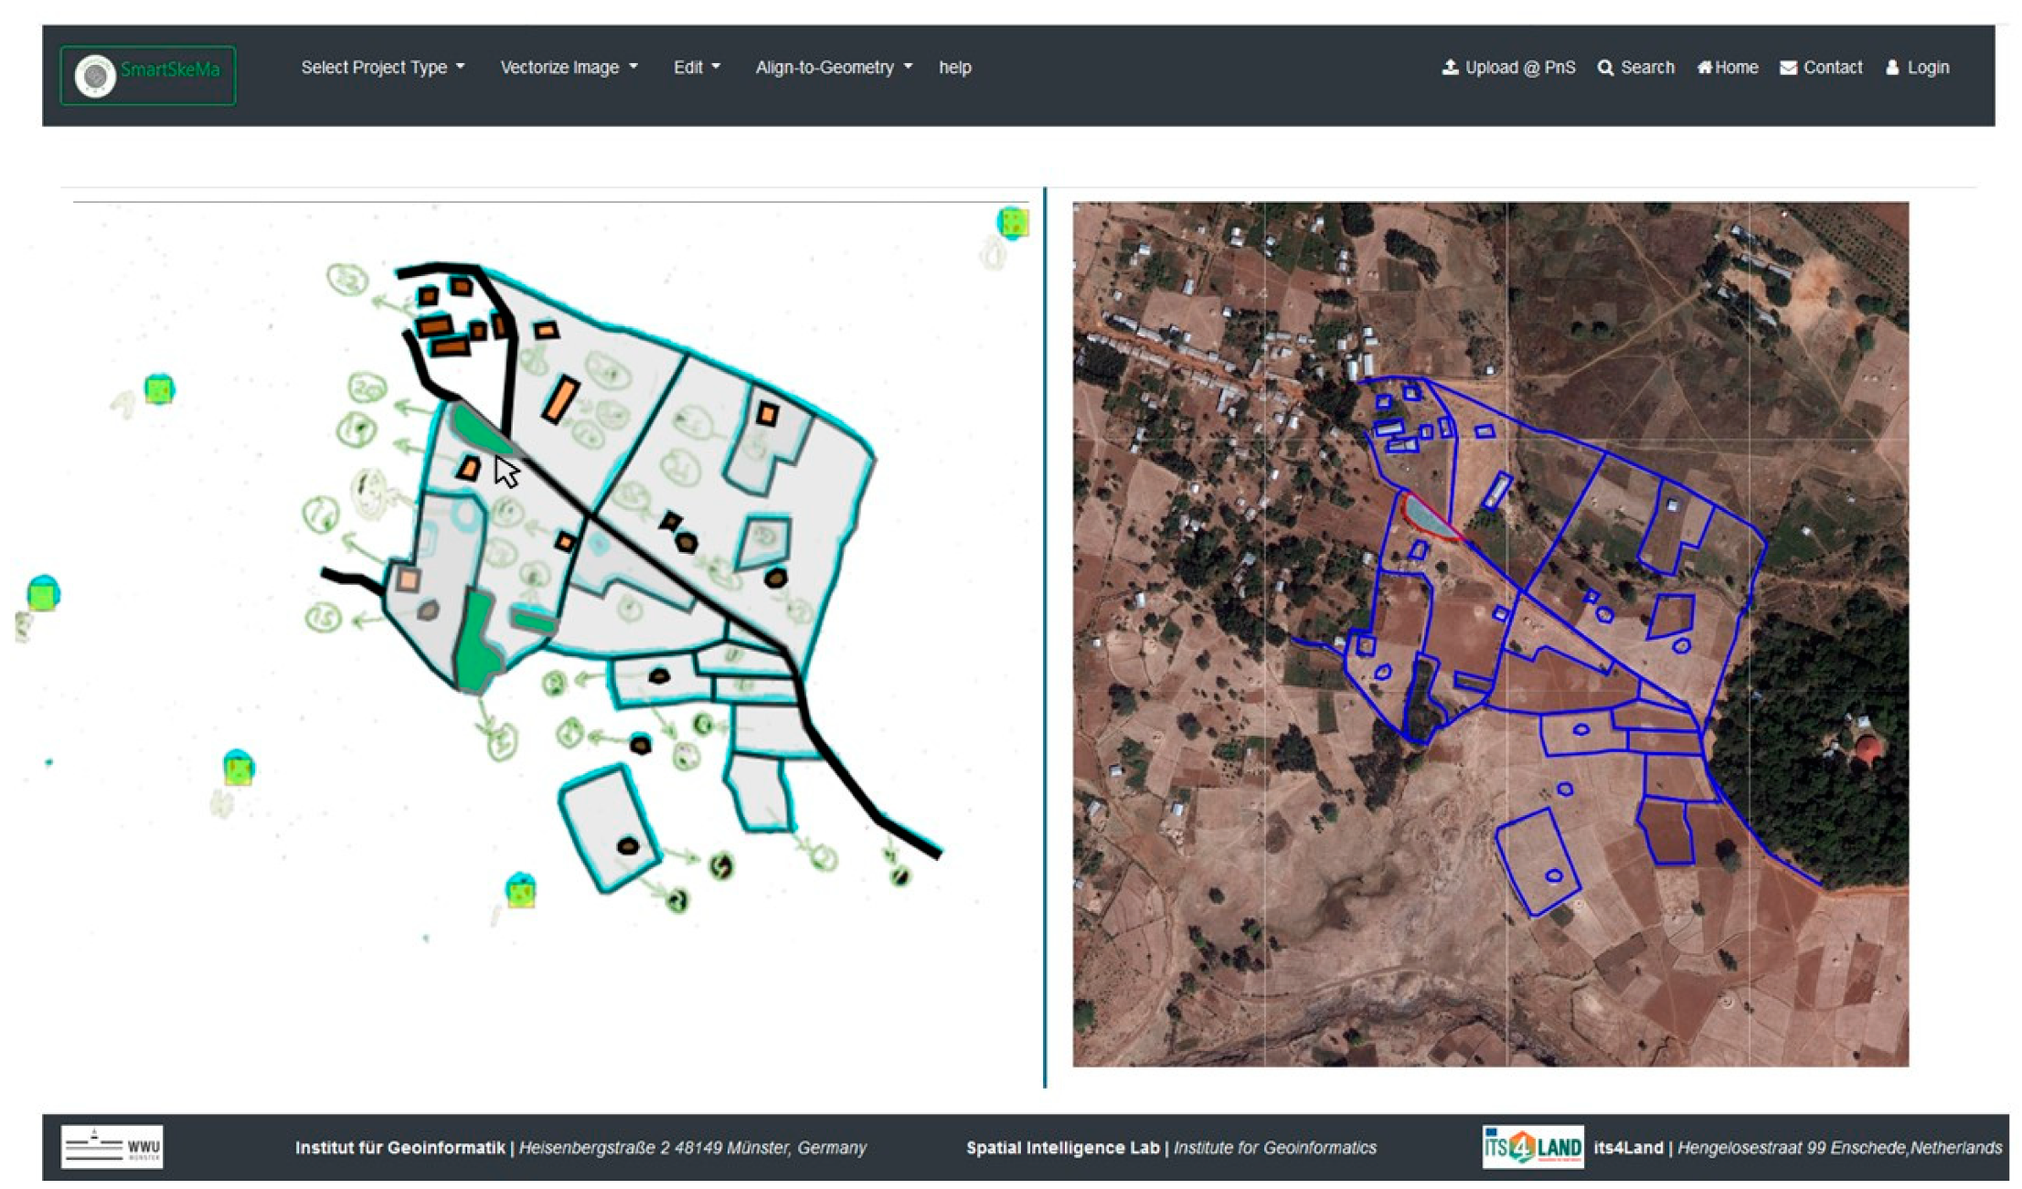
Task: Click the Contact envelope icon
Action: pyautogui.click(x=1788, y=69)
